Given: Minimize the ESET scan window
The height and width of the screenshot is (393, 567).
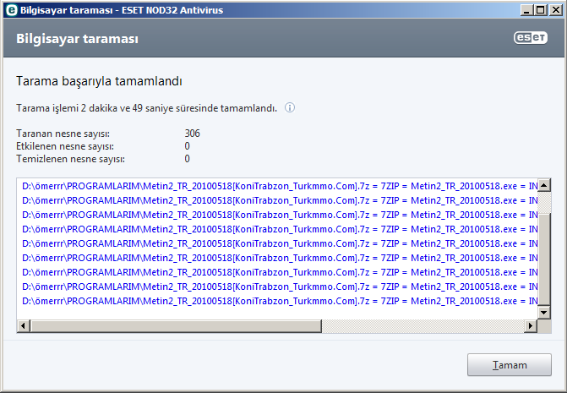Looking at the screenshot, I should point(526,10).
